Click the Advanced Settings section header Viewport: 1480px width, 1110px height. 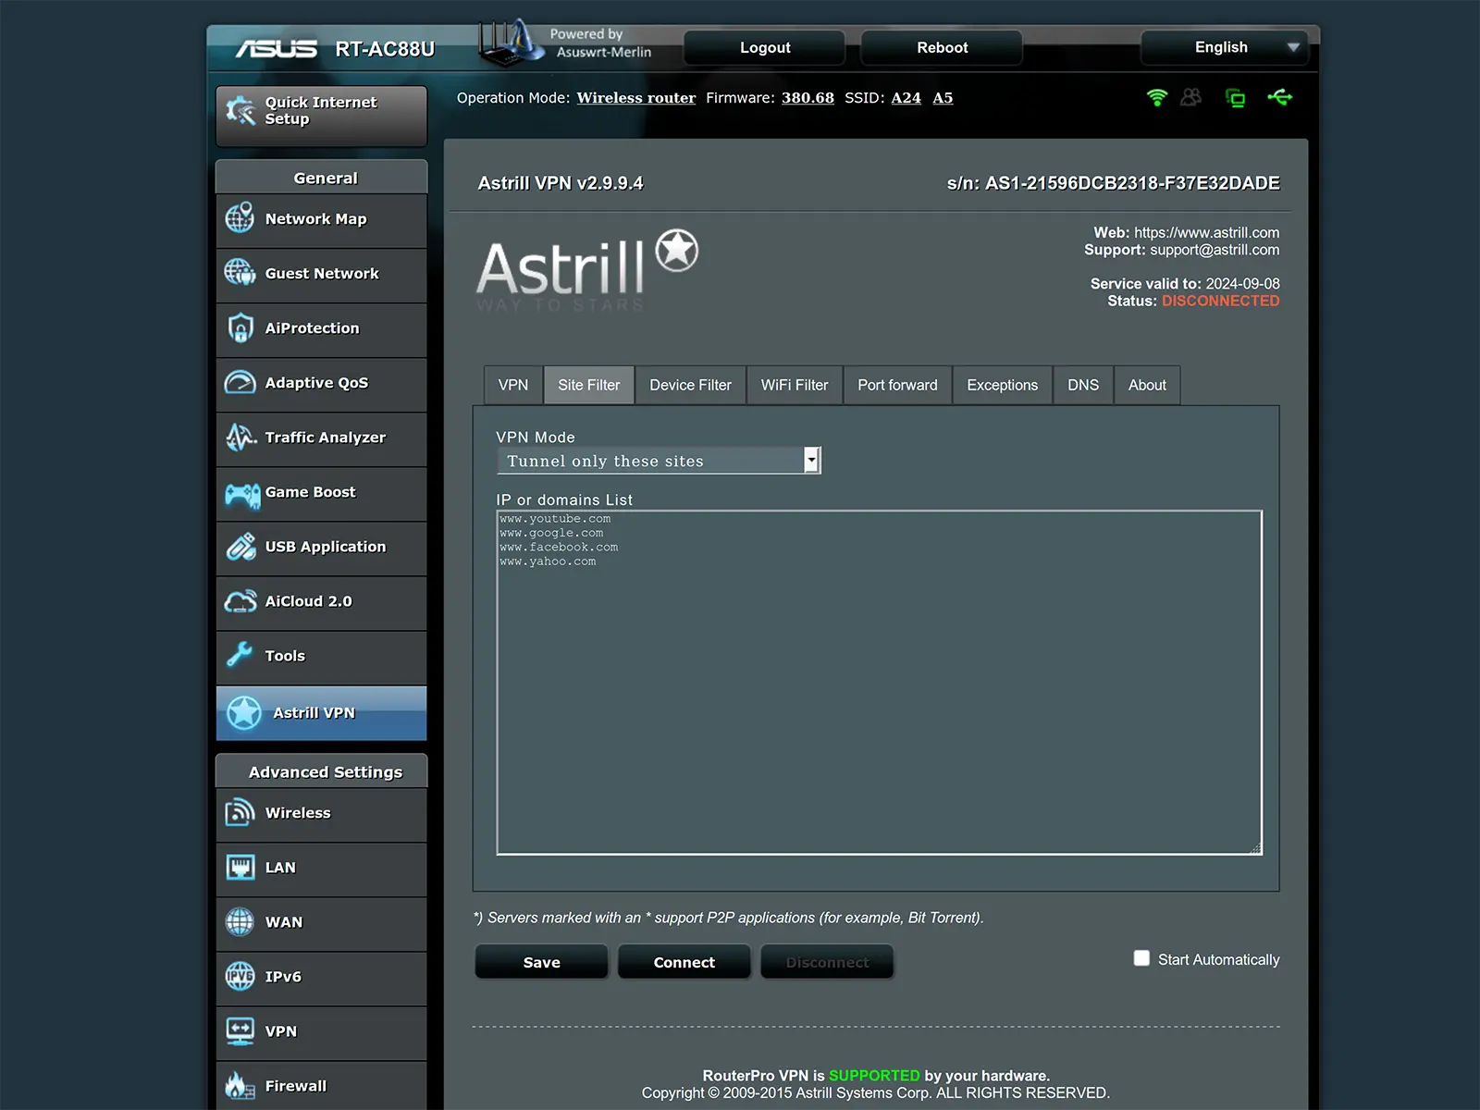tap(322, 771)
